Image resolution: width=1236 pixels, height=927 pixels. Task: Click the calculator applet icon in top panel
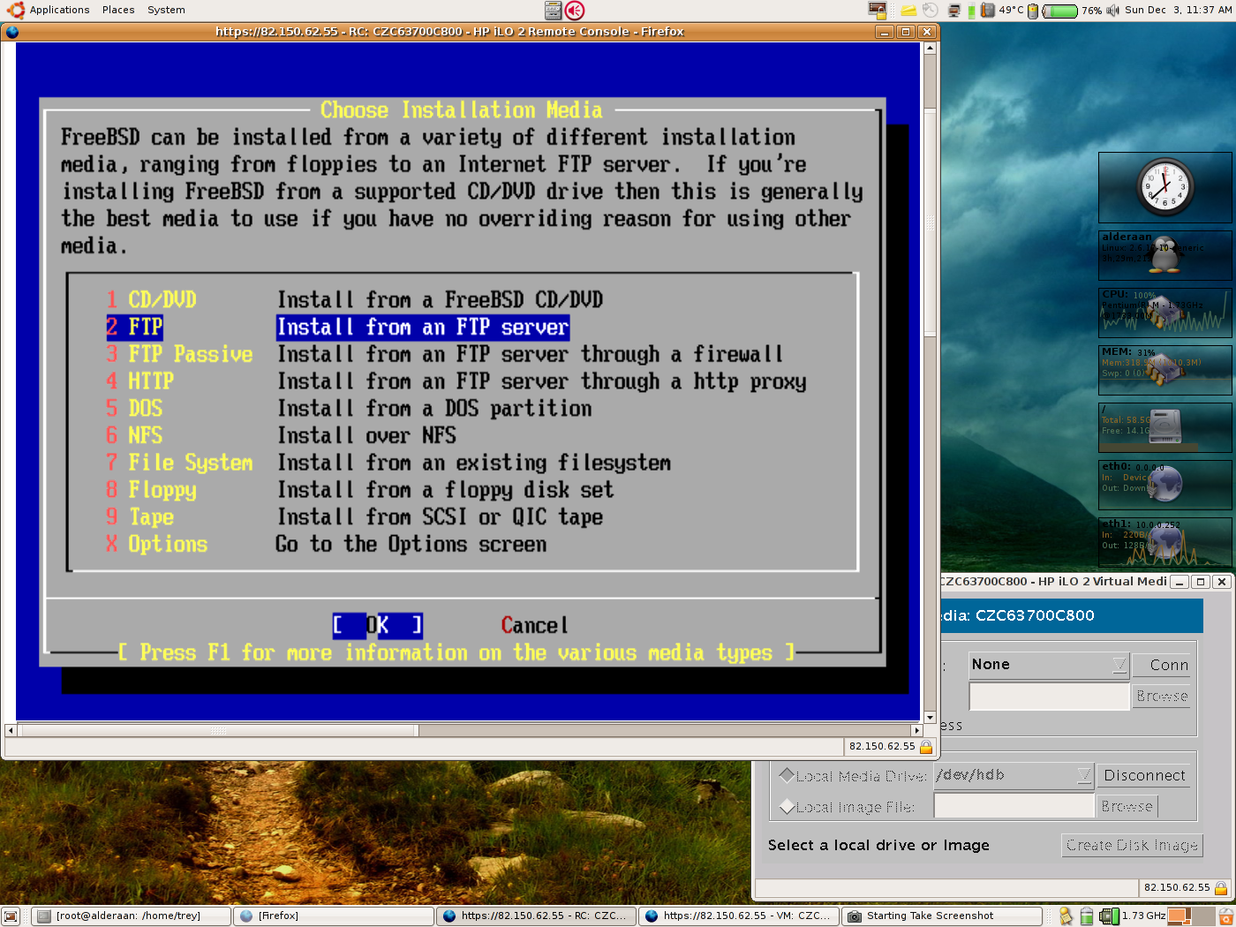click(x=553, y=11)
